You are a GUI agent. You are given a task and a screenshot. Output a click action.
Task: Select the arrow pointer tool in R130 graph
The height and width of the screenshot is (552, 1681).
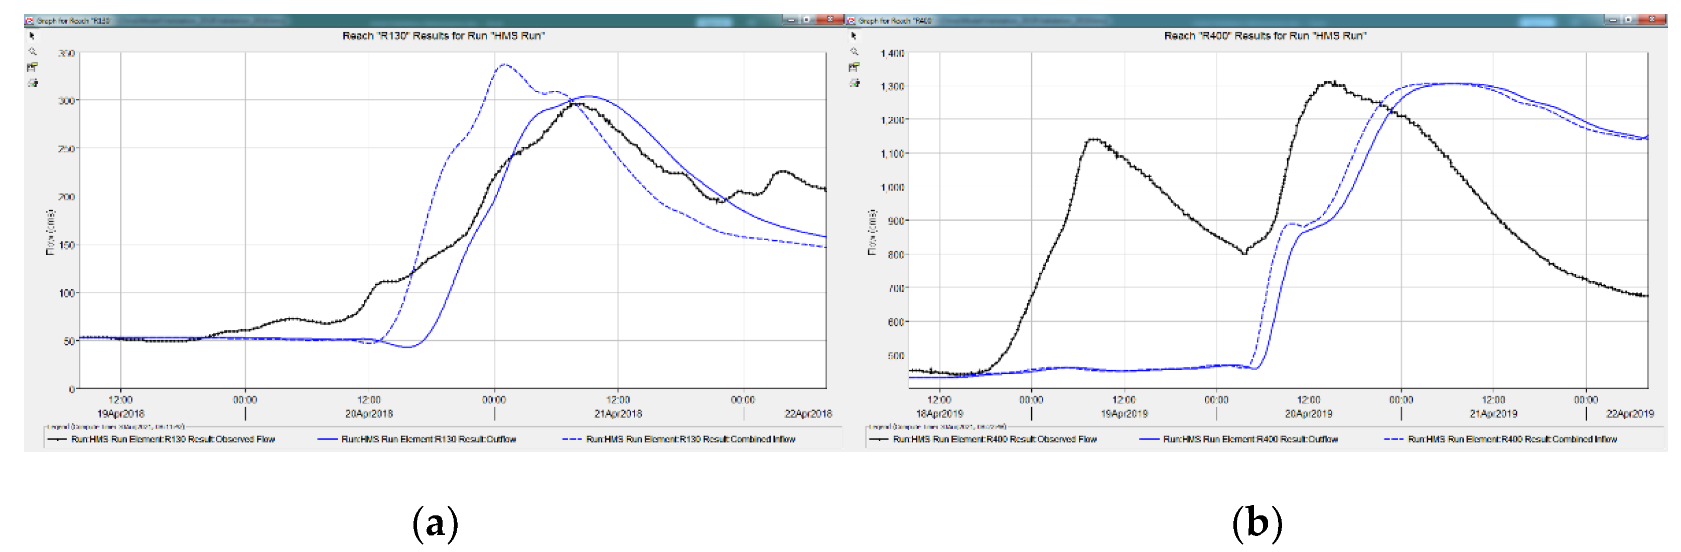(x=32, y=37)
